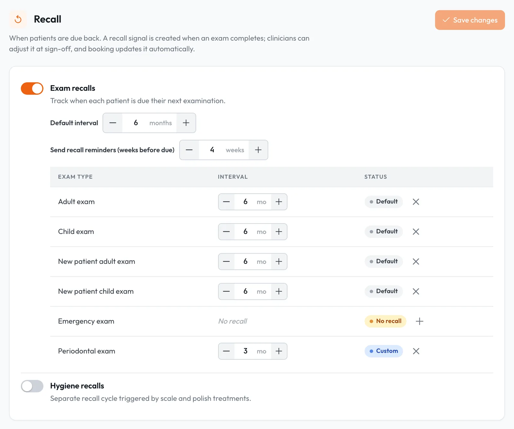This screenshot has width=514, height=429.
Task: Decrease Adult exam interval
Action: 226,202
